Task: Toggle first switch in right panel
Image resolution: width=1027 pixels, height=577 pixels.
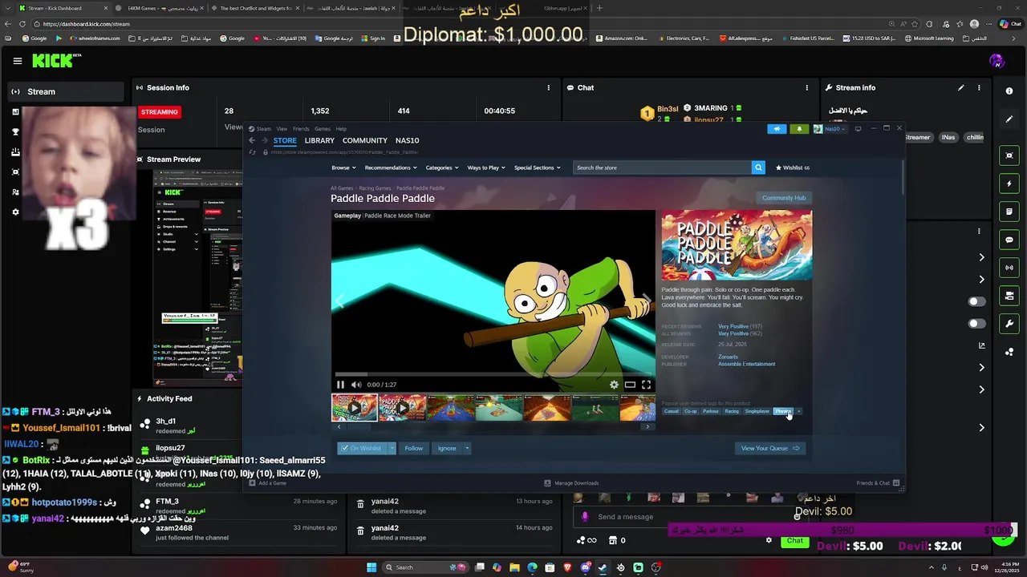Action: point(976,301)
